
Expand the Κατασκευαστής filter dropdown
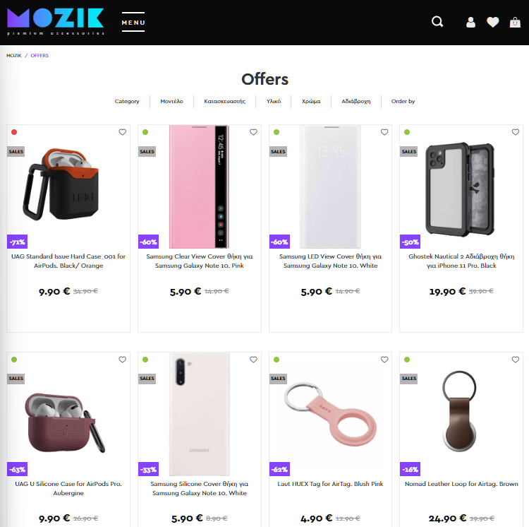pyautogui.click(x=225, y=101)
